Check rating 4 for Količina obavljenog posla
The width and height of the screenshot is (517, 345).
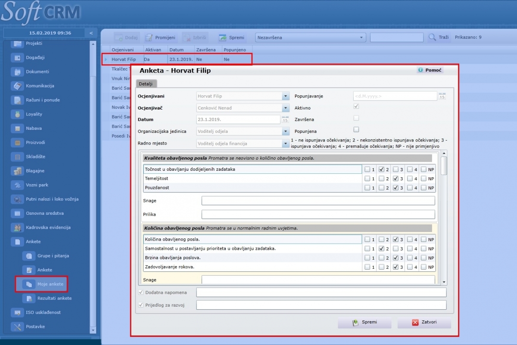(410, 239)
